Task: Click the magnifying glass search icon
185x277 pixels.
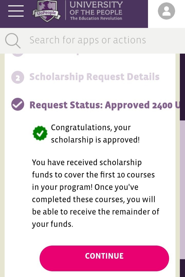Action: pos(13,41)
